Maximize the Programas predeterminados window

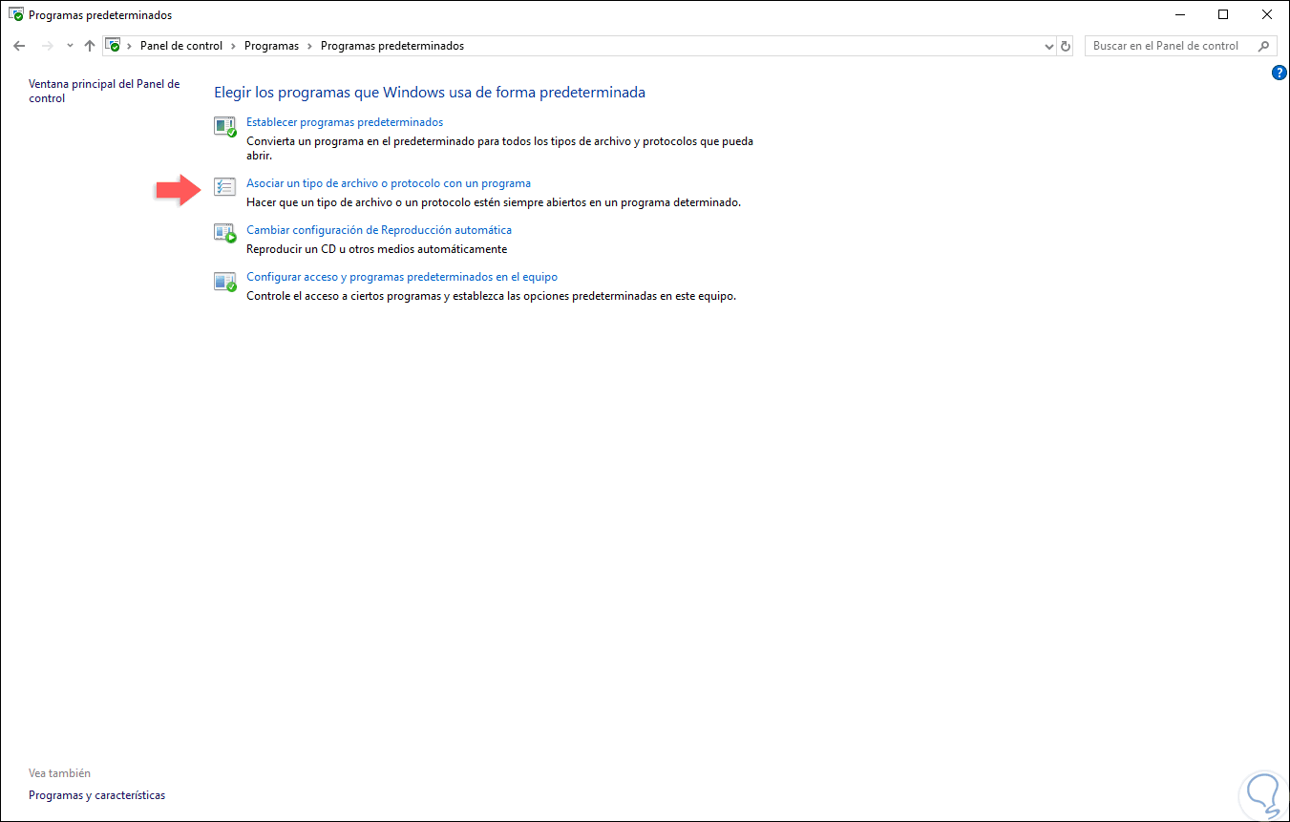coord(1223,14)
